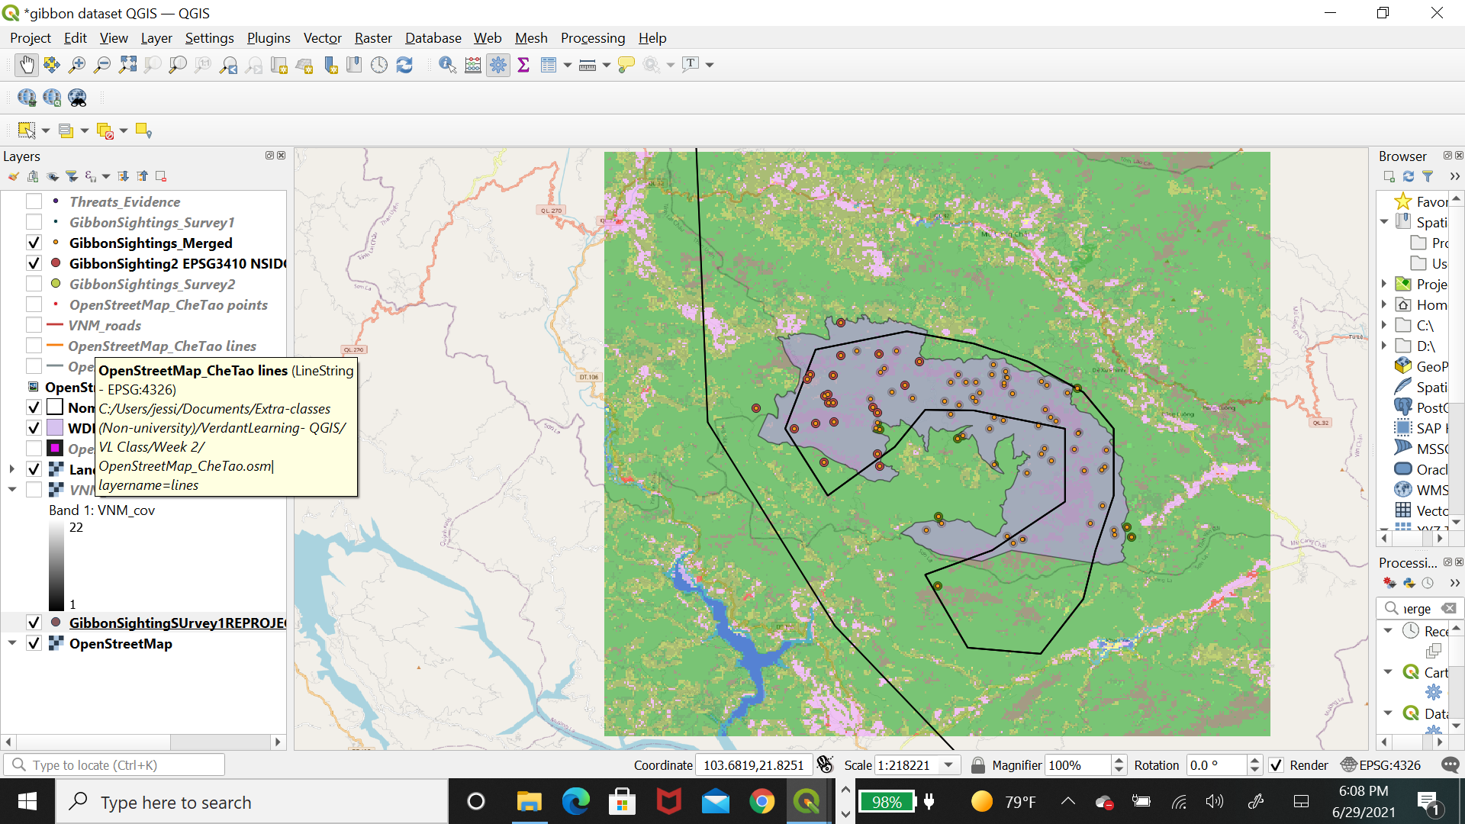Expand the Project Home item in Browser

point(1384,284)
